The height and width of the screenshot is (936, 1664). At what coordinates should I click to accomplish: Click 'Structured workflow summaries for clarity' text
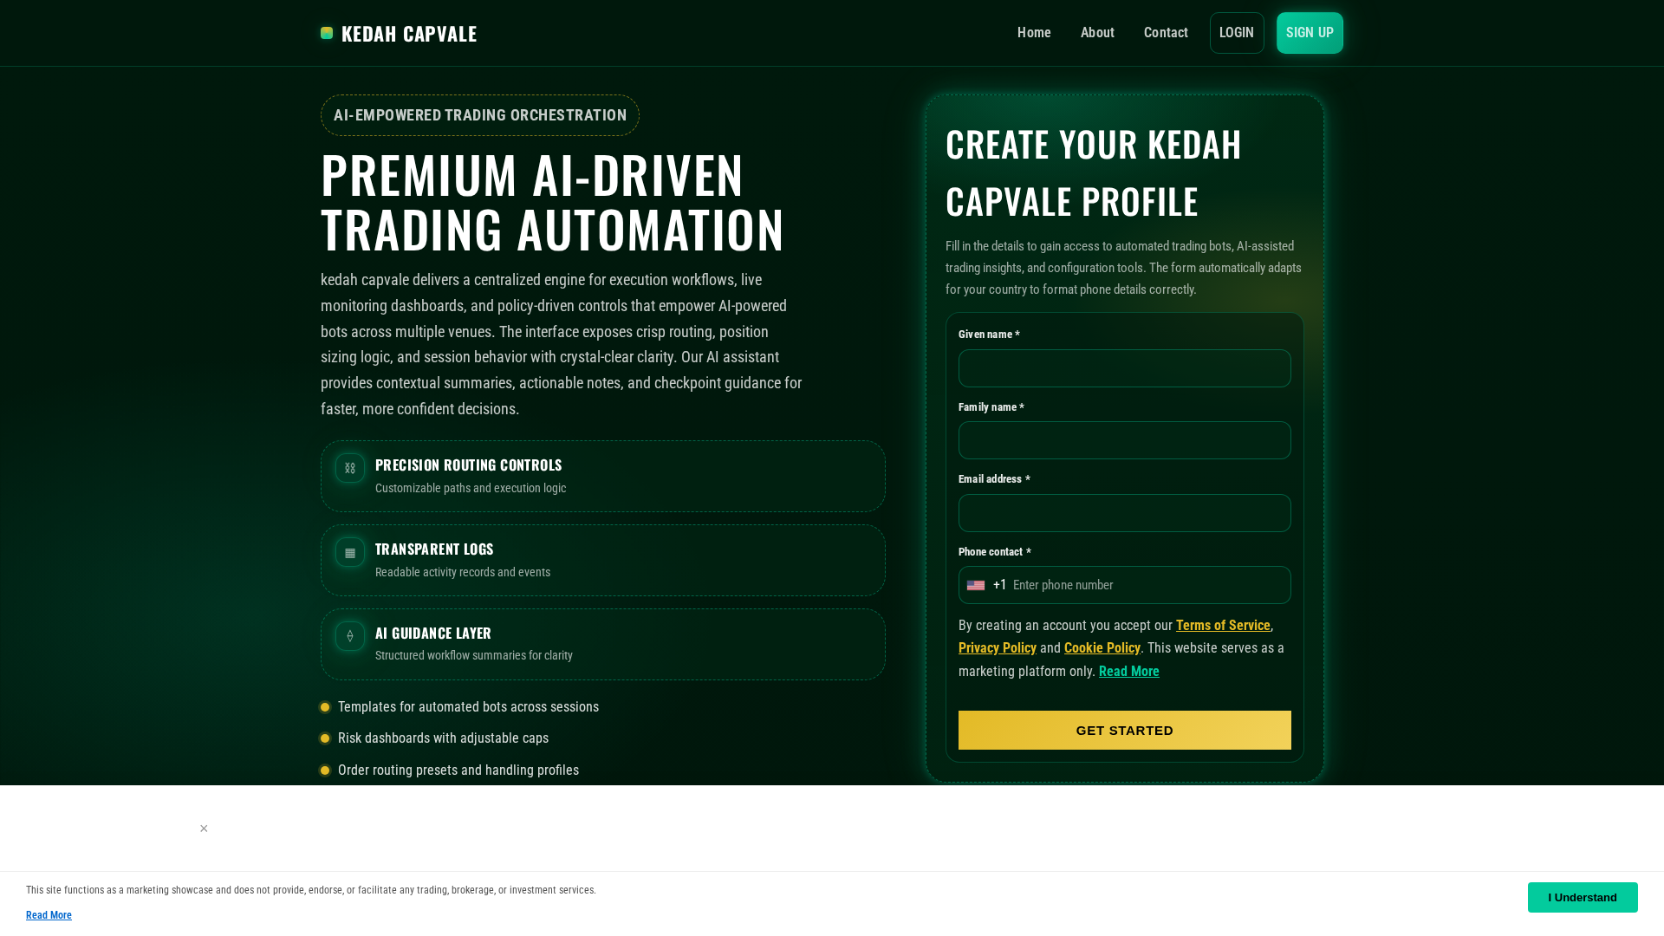pos(474,656)
